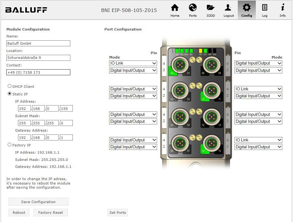Viewport: 293px width, 222px height.
Task: Click the Factory Reset button
Action: coord(50,213)
